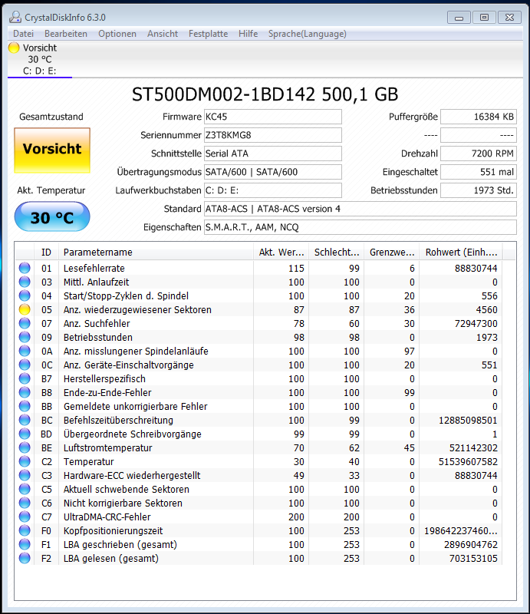Click status orb for Betriebsstunden attribute row
530x614 pixels.
25,337
